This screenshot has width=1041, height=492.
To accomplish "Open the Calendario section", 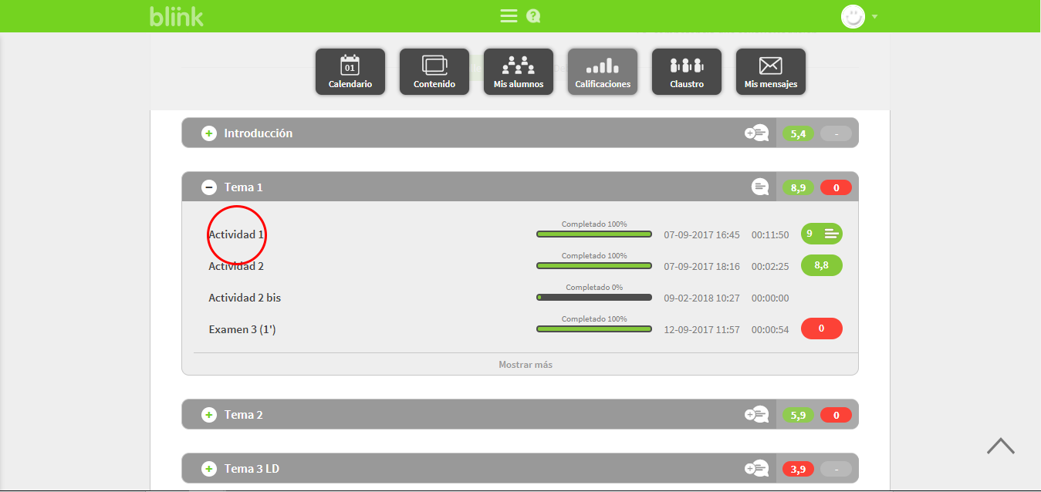I will pyautogui.click(x=350, y=72).
